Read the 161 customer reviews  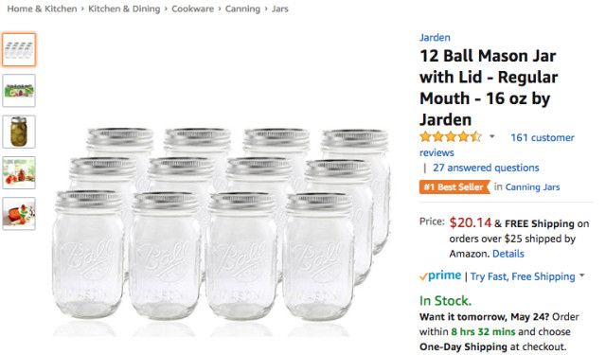[497, 145]
